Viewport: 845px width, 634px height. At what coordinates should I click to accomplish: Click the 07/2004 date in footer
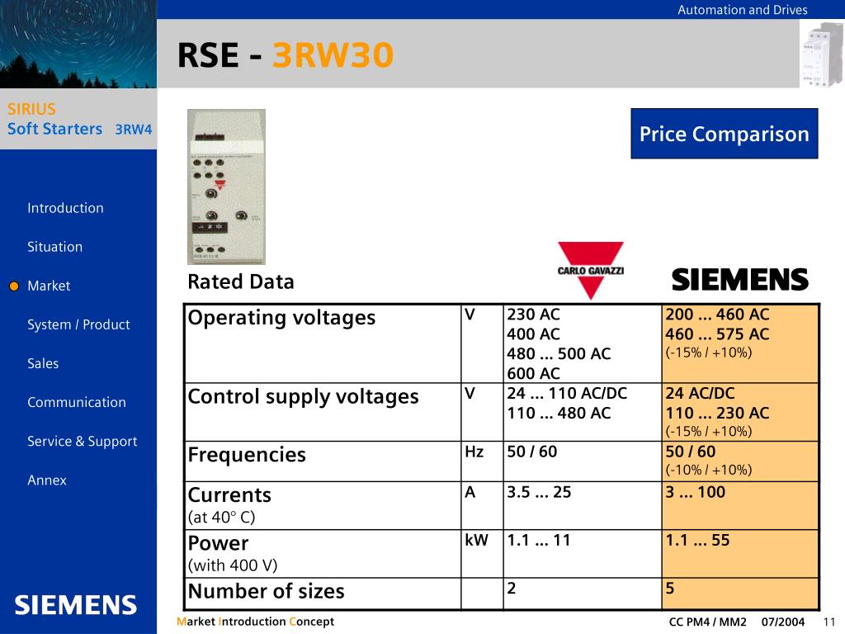click(x=783, y=622)
